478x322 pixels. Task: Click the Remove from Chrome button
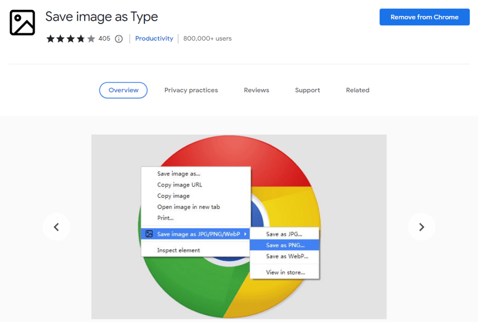(x=424, y=17)
